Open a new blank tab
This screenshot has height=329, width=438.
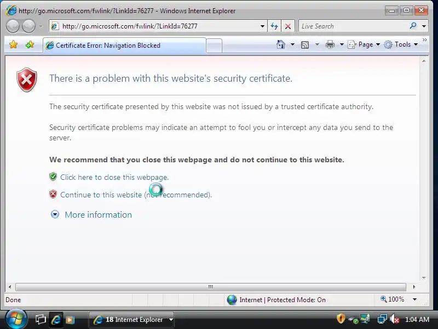pyautogui.click(x=214, y=46)
